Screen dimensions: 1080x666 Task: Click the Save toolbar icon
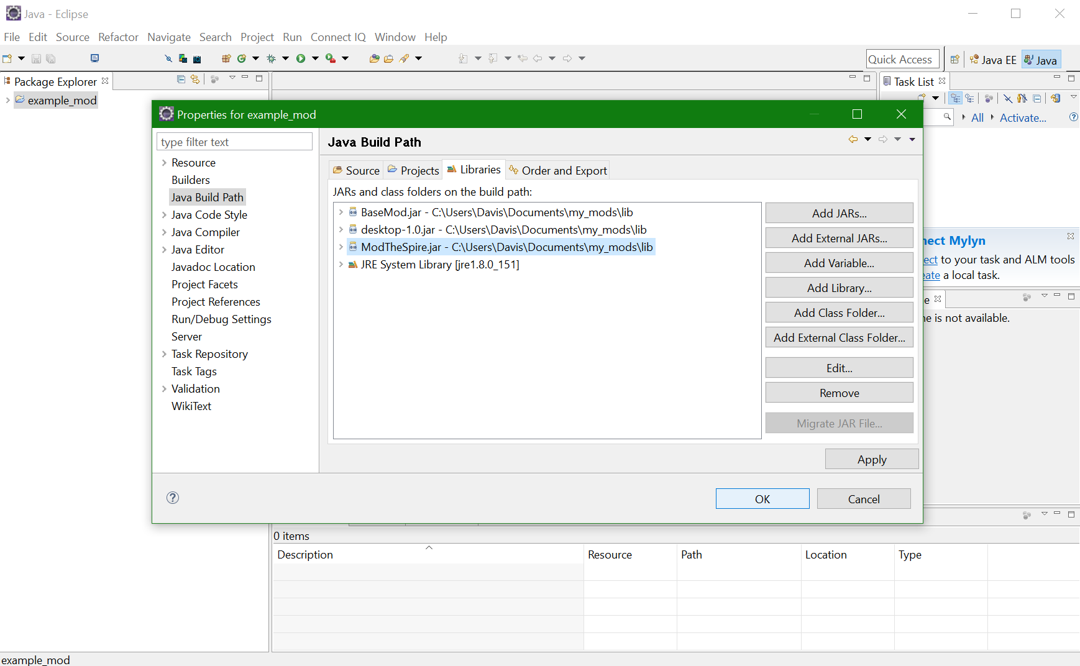pos(36,58)
